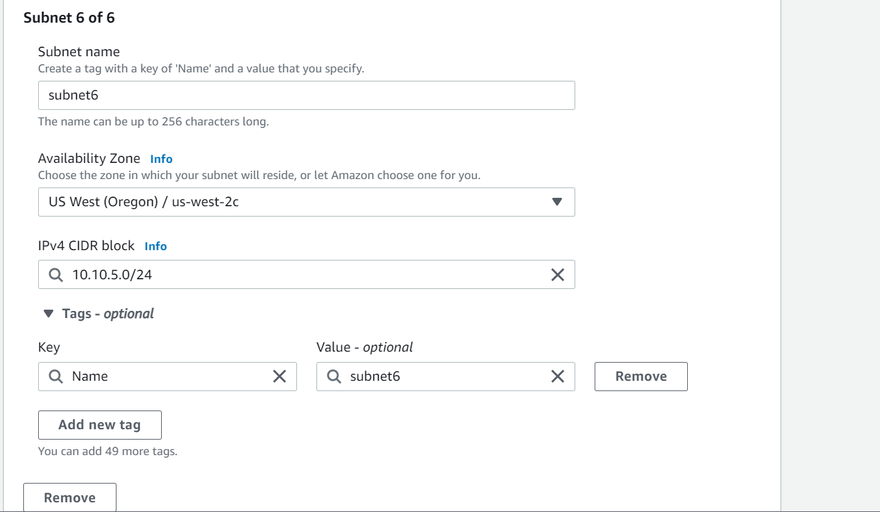This screenshot has height=512, width=880.
Task: Remove the Name tag row
Action: tap(641, 376)
